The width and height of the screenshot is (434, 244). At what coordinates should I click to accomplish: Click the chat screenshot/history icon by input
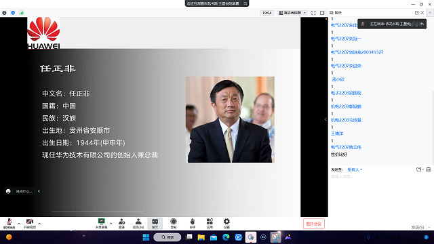428,169
